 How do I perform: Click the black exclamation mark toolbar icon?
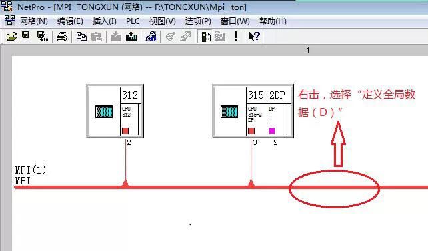coord(235,36)
